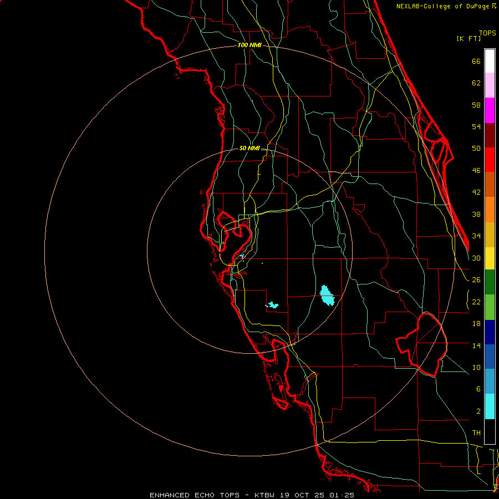
Task: Click the magenta 58 kft legend swatch
Action: (490, 110)
